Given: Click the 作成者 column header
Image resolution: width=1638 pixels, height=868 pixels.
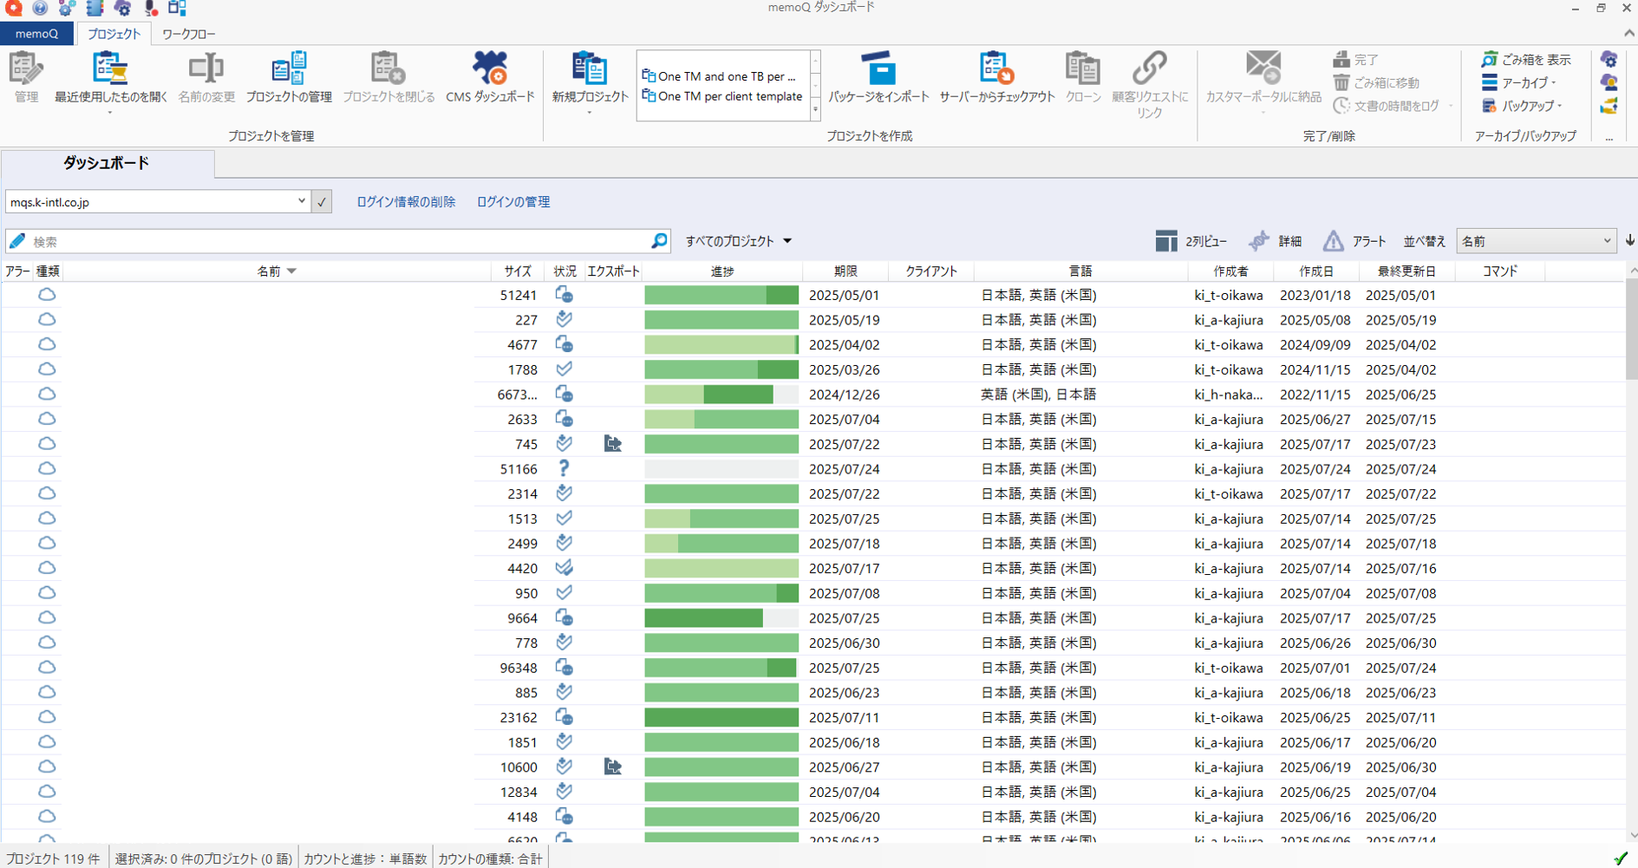Looking at the screenshot, I should 1230,271.
